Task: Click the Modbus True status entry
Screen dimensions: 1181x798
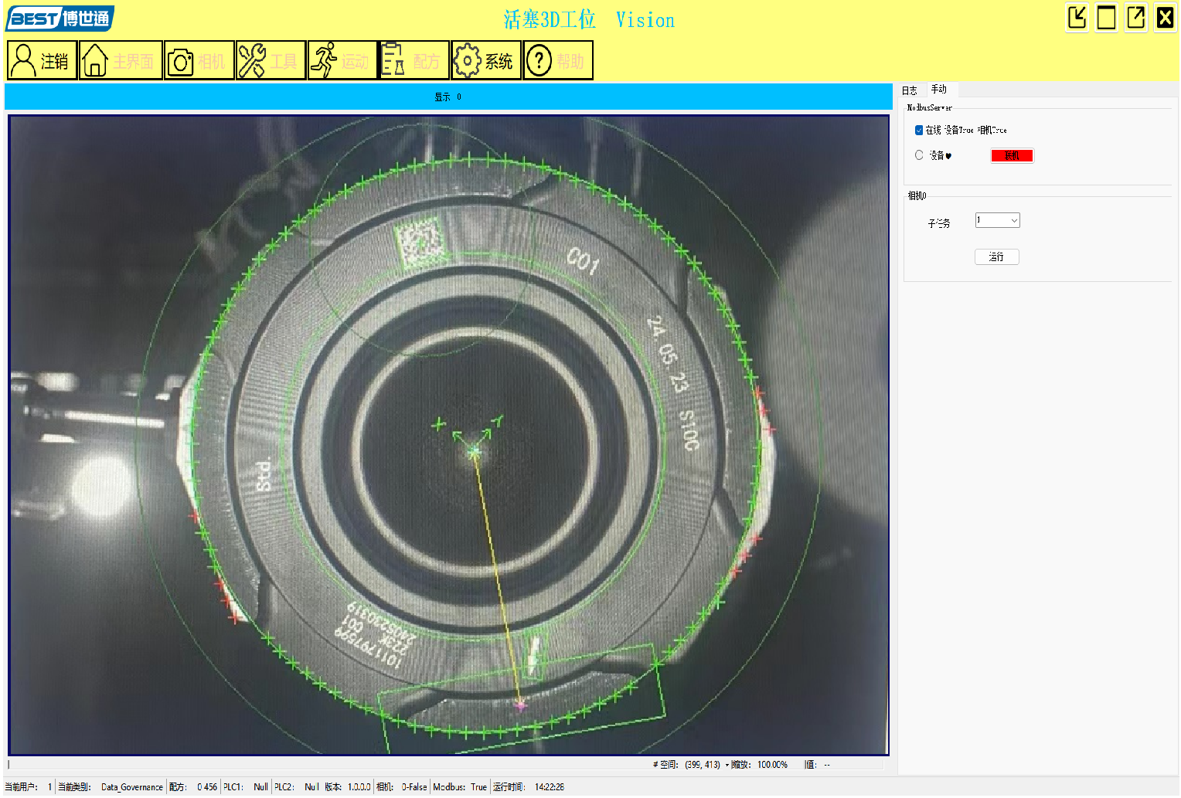Action: point(460,787)
